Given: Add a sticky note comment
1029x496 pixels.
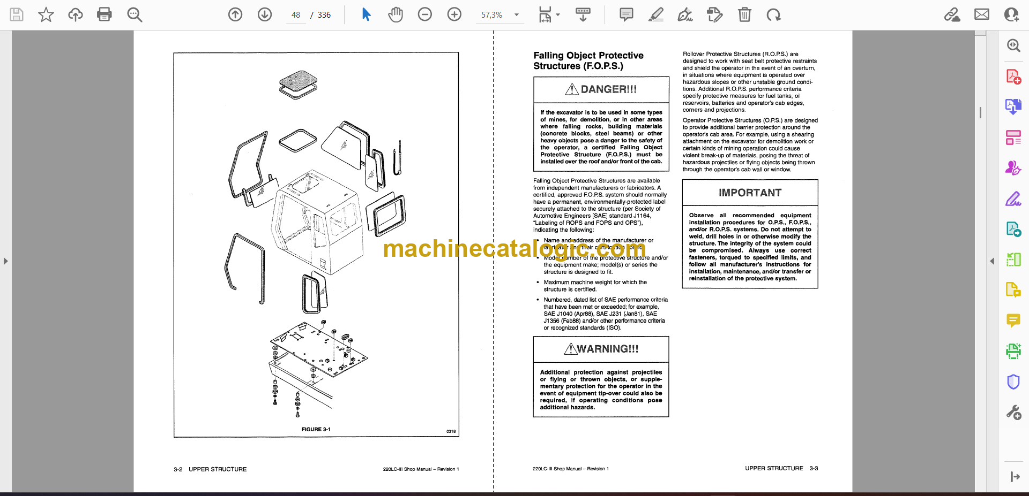Looking at the screenshot, I should [x=626, y=14].
